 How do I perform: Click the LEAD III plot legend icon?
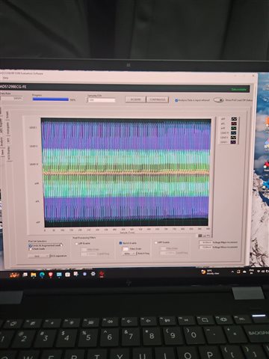[x=234, y=133]
